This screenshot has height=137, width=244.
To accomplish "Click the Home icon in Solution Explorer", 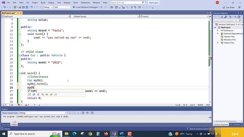I will click(222, 17).
